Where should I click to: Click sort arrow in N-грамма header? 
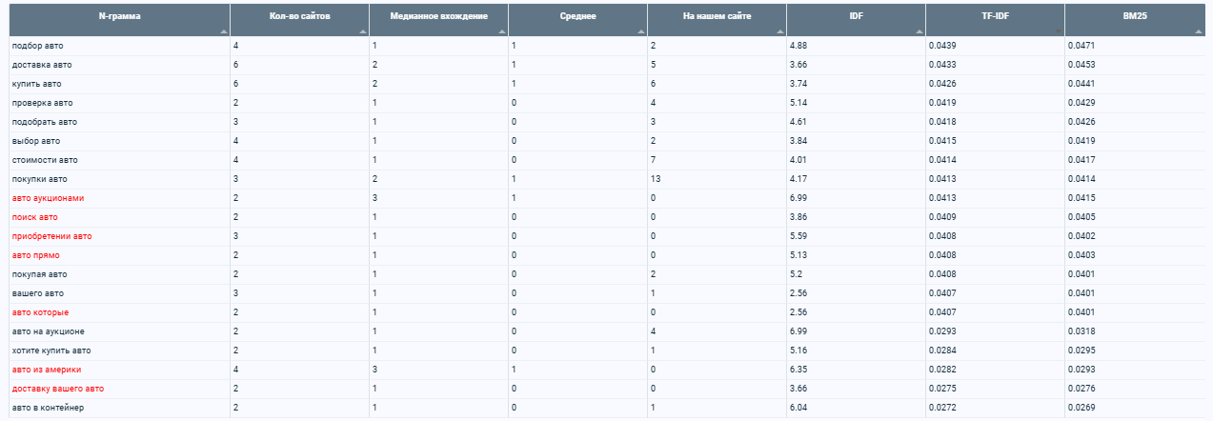(224, 31)
